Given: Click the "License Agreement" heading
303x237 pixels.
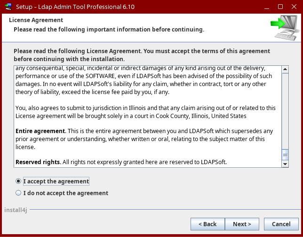Looking at the screenshot, I should click(x=36, y=20).
